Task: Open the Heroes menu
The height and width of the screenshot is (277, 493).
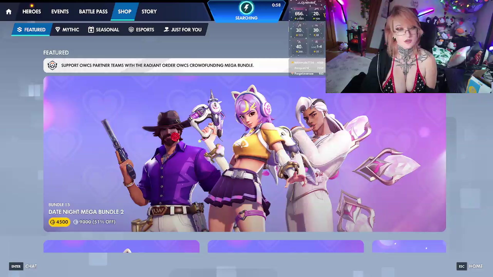Action: click(32, 12)
